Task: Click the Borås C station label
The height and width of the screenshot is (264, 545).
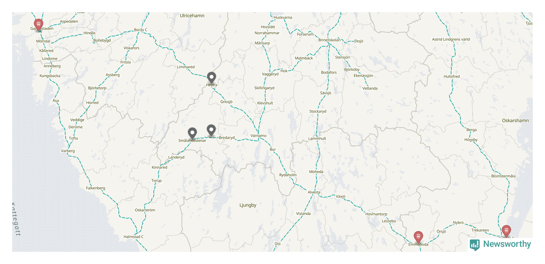Action: pos(141,30)
